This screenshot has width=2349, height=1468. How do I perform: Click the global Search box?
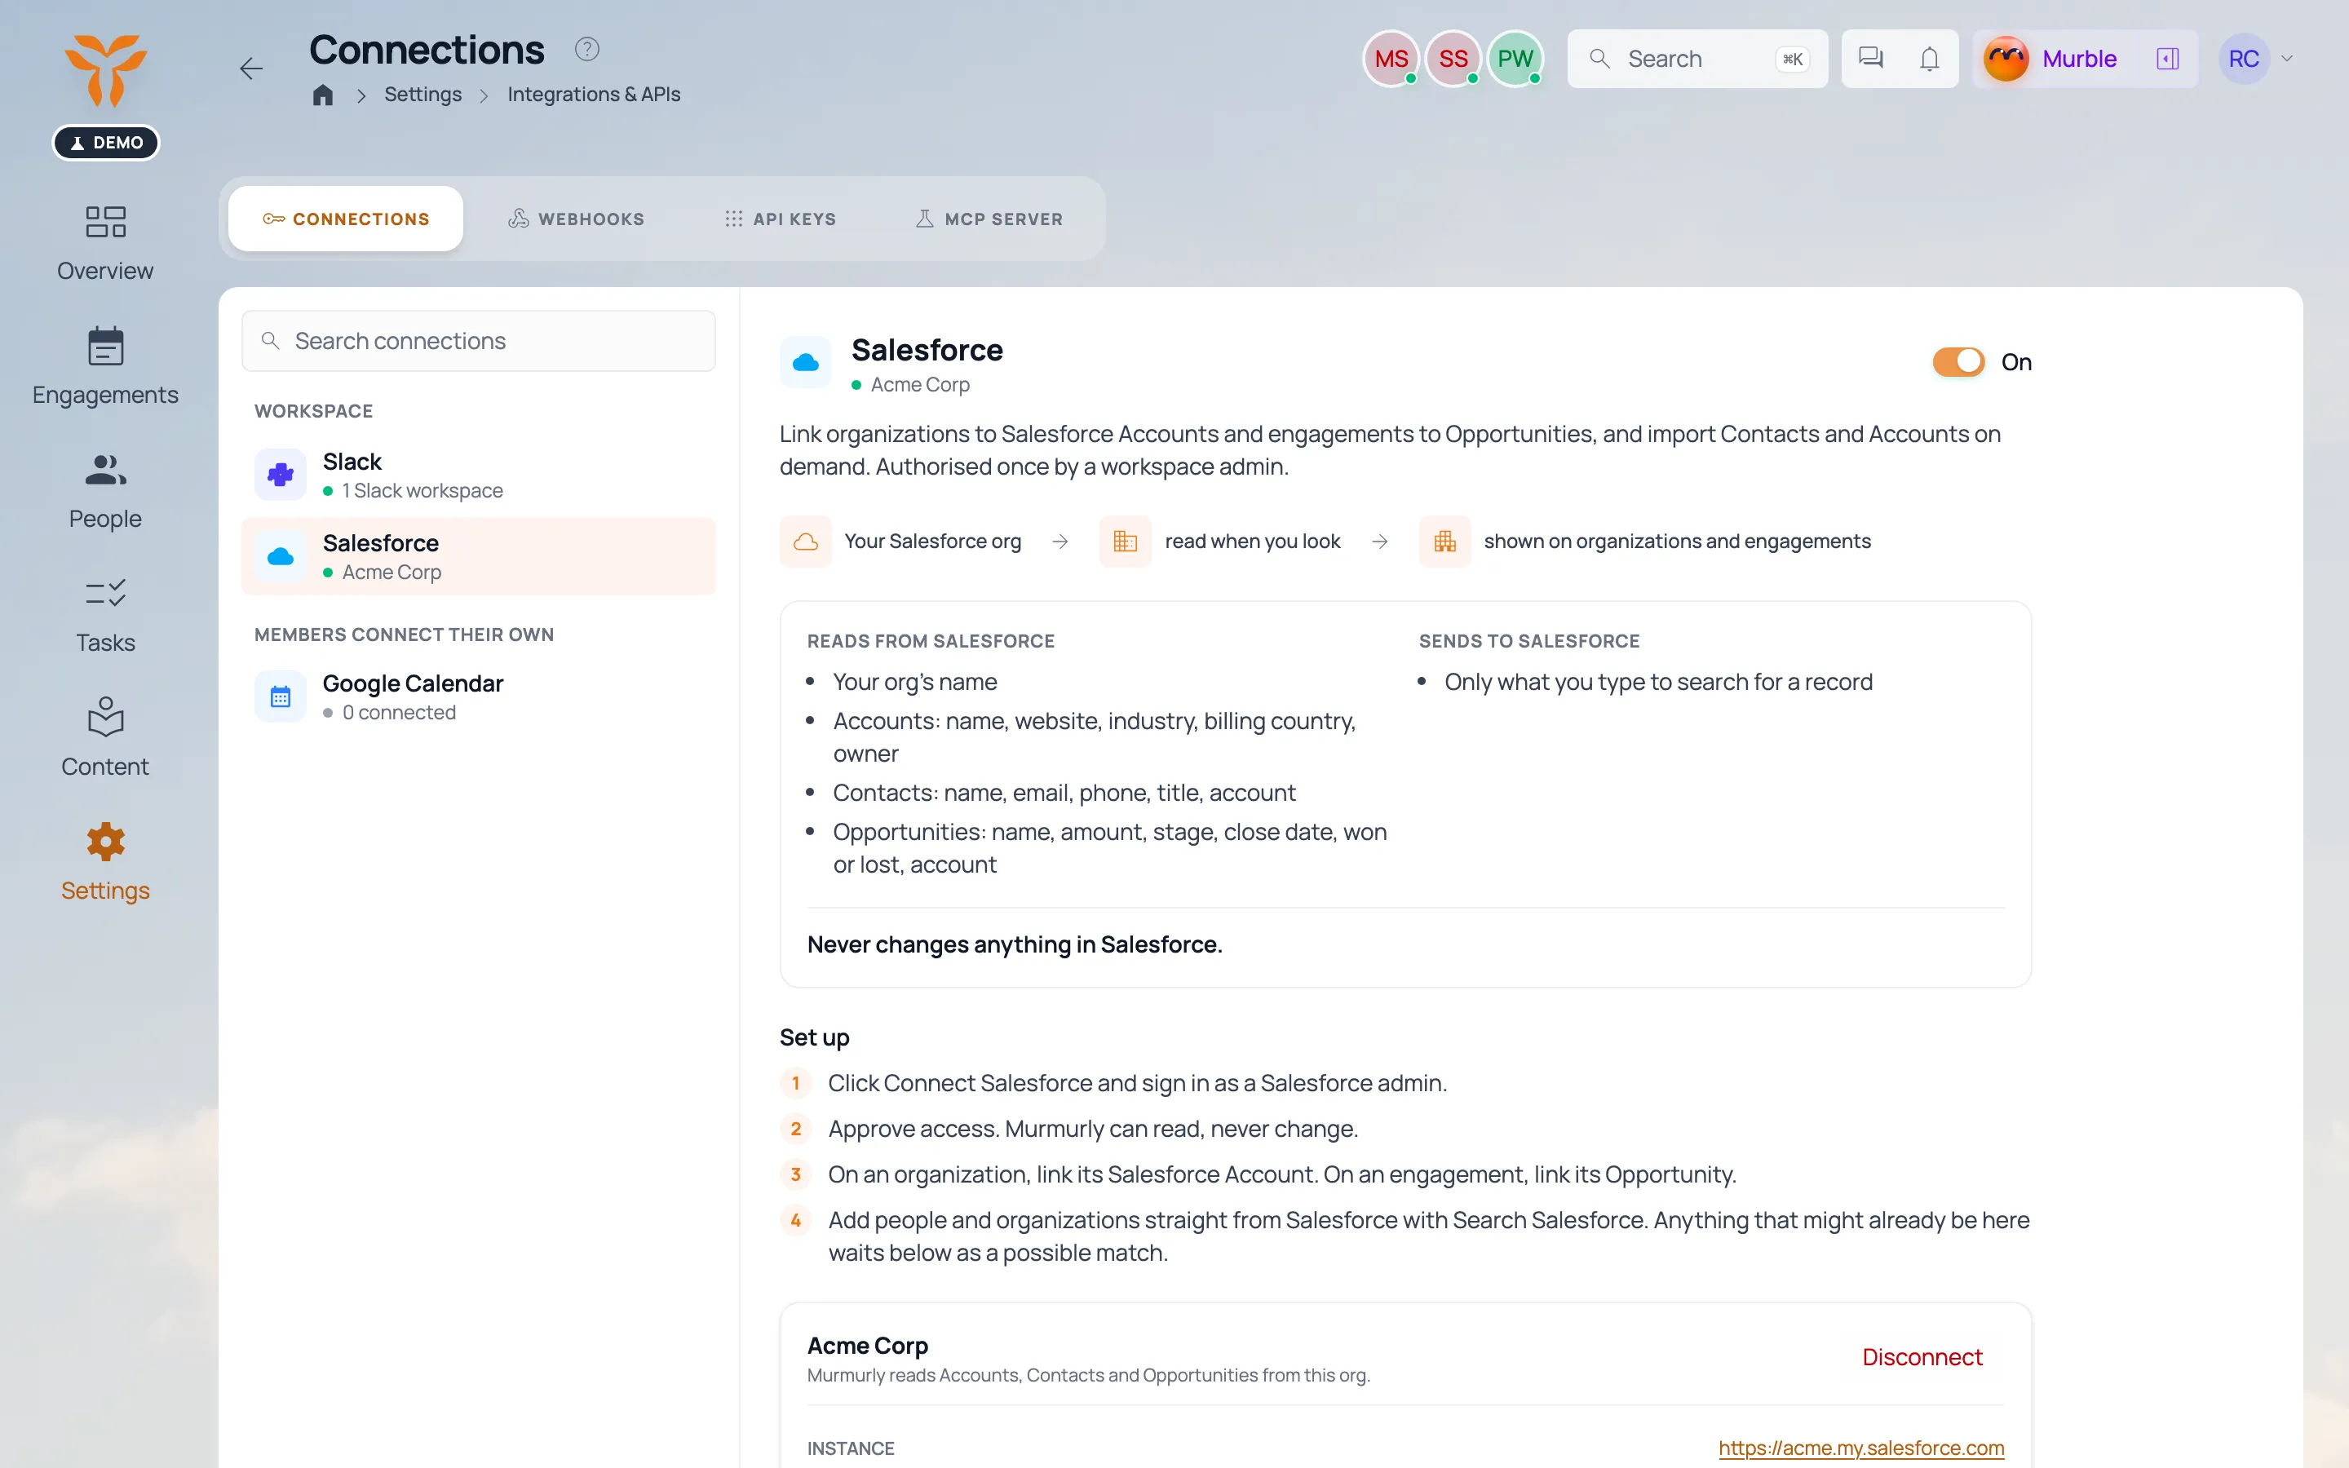point(1696,58)
